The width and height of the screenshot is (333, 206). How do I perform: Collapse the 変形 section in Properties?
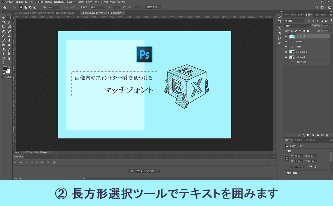coord(285,151)
